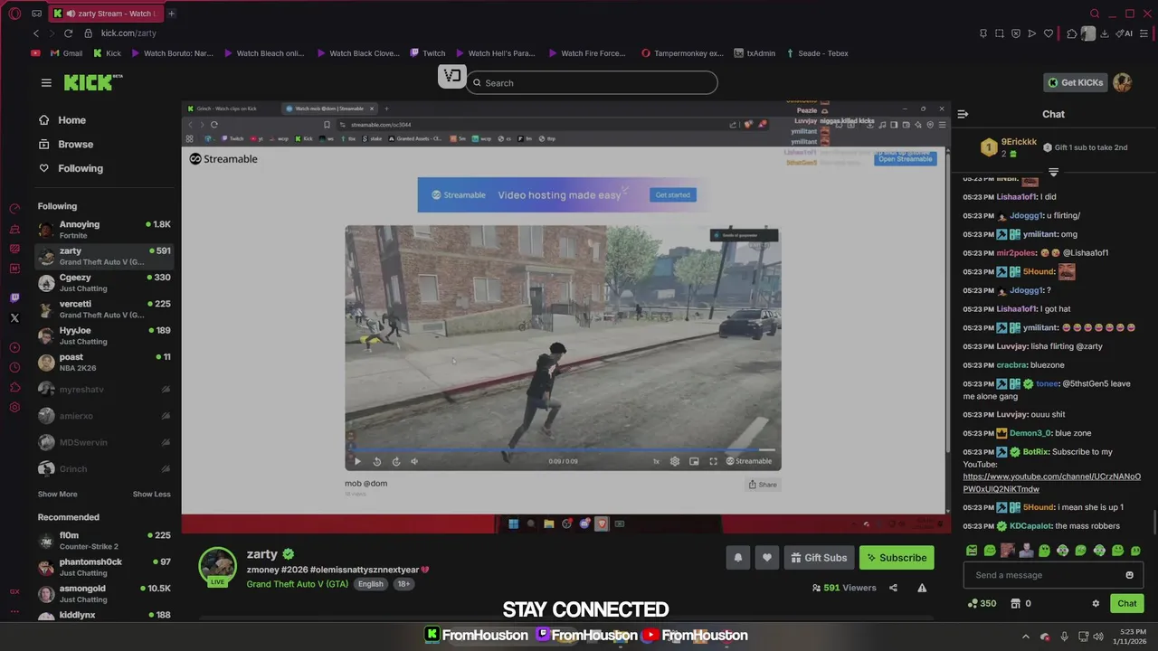This screenshot has height=651, width=1158.
Task: Open the browser downloads icon
Action: coord(1106,33)
